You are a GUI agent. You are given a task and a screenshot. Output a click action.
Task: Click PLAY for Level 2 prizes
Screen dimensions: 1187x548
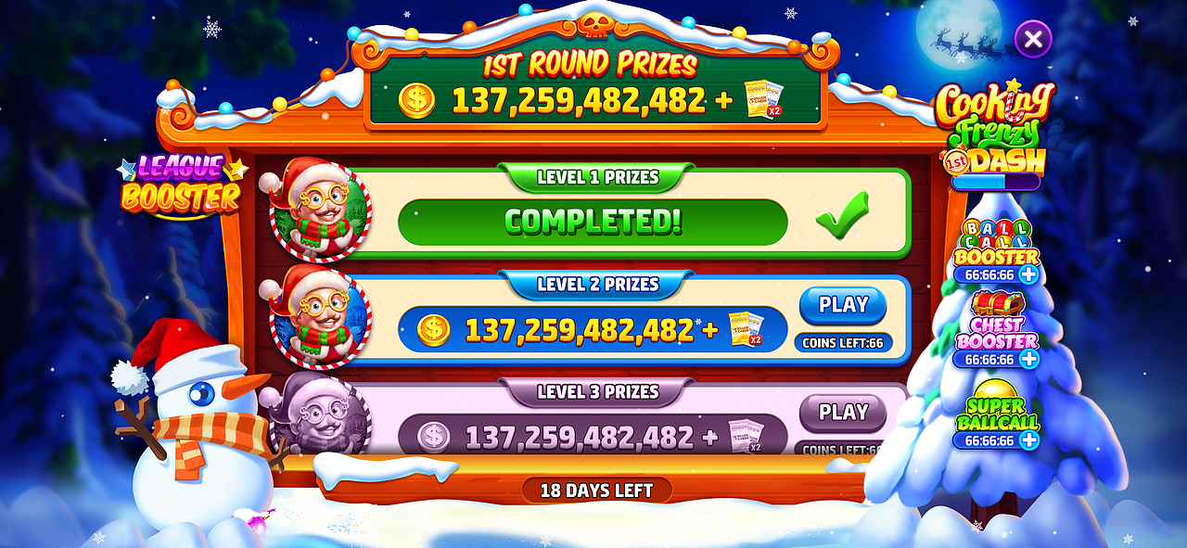point(843,305)
